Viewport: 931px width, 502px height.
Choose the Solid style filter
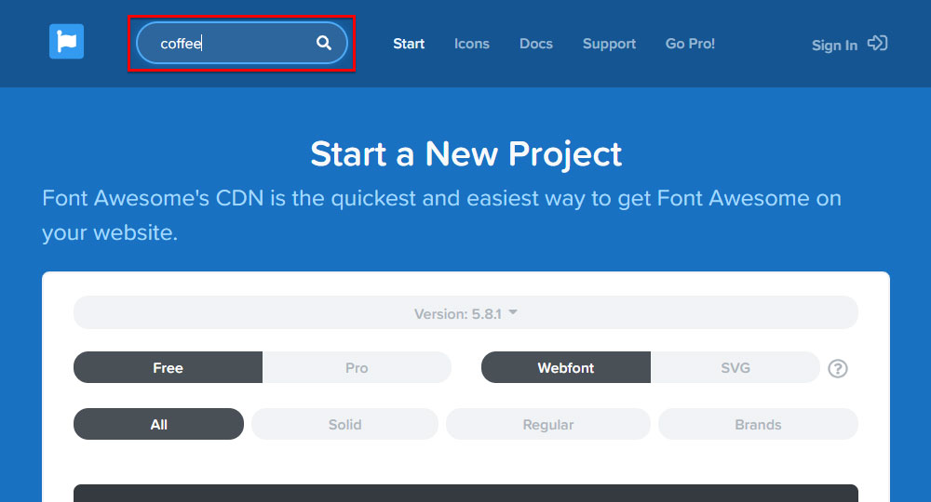tap(344, 424)
